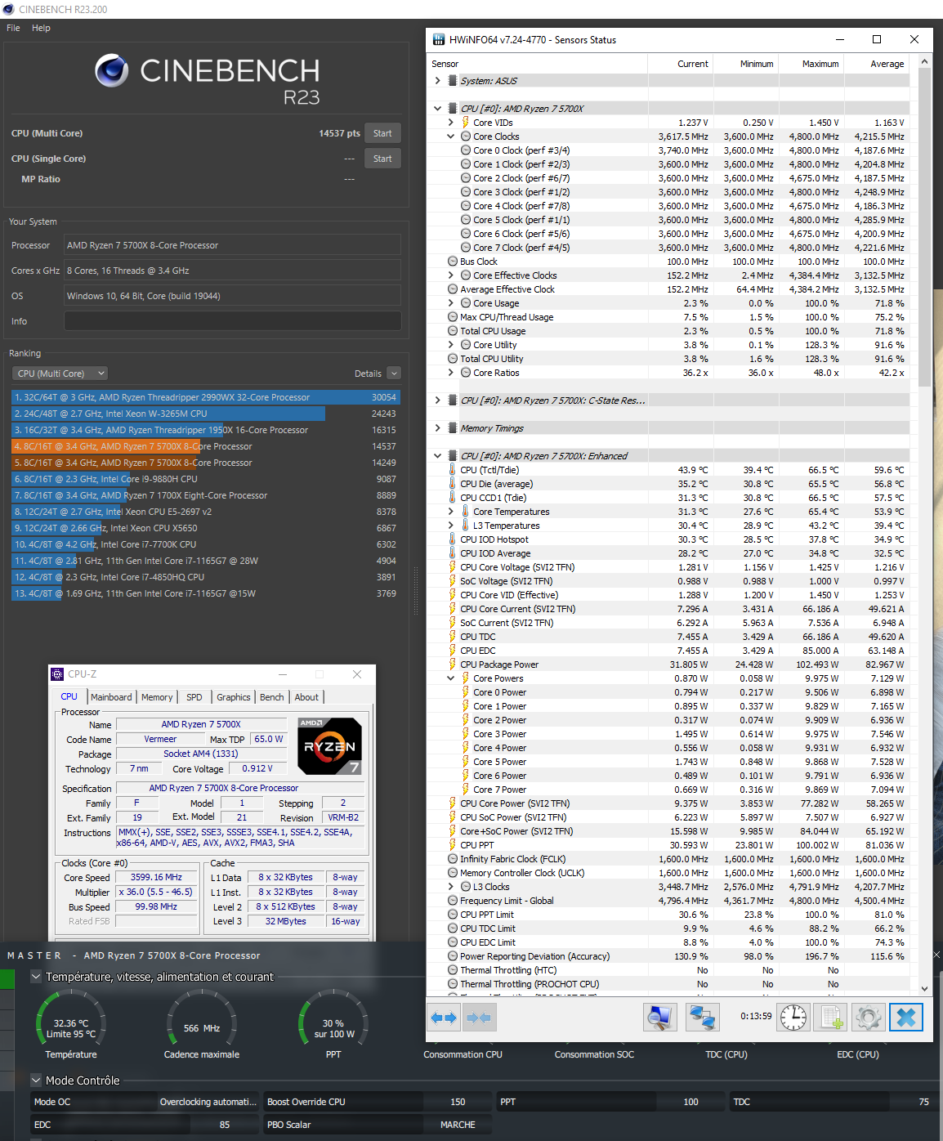This screenshot has height=1141, width=943.
Task: Click the Bus Clock round clock icon
Action: pyautogui.click(x=452, y=262)
